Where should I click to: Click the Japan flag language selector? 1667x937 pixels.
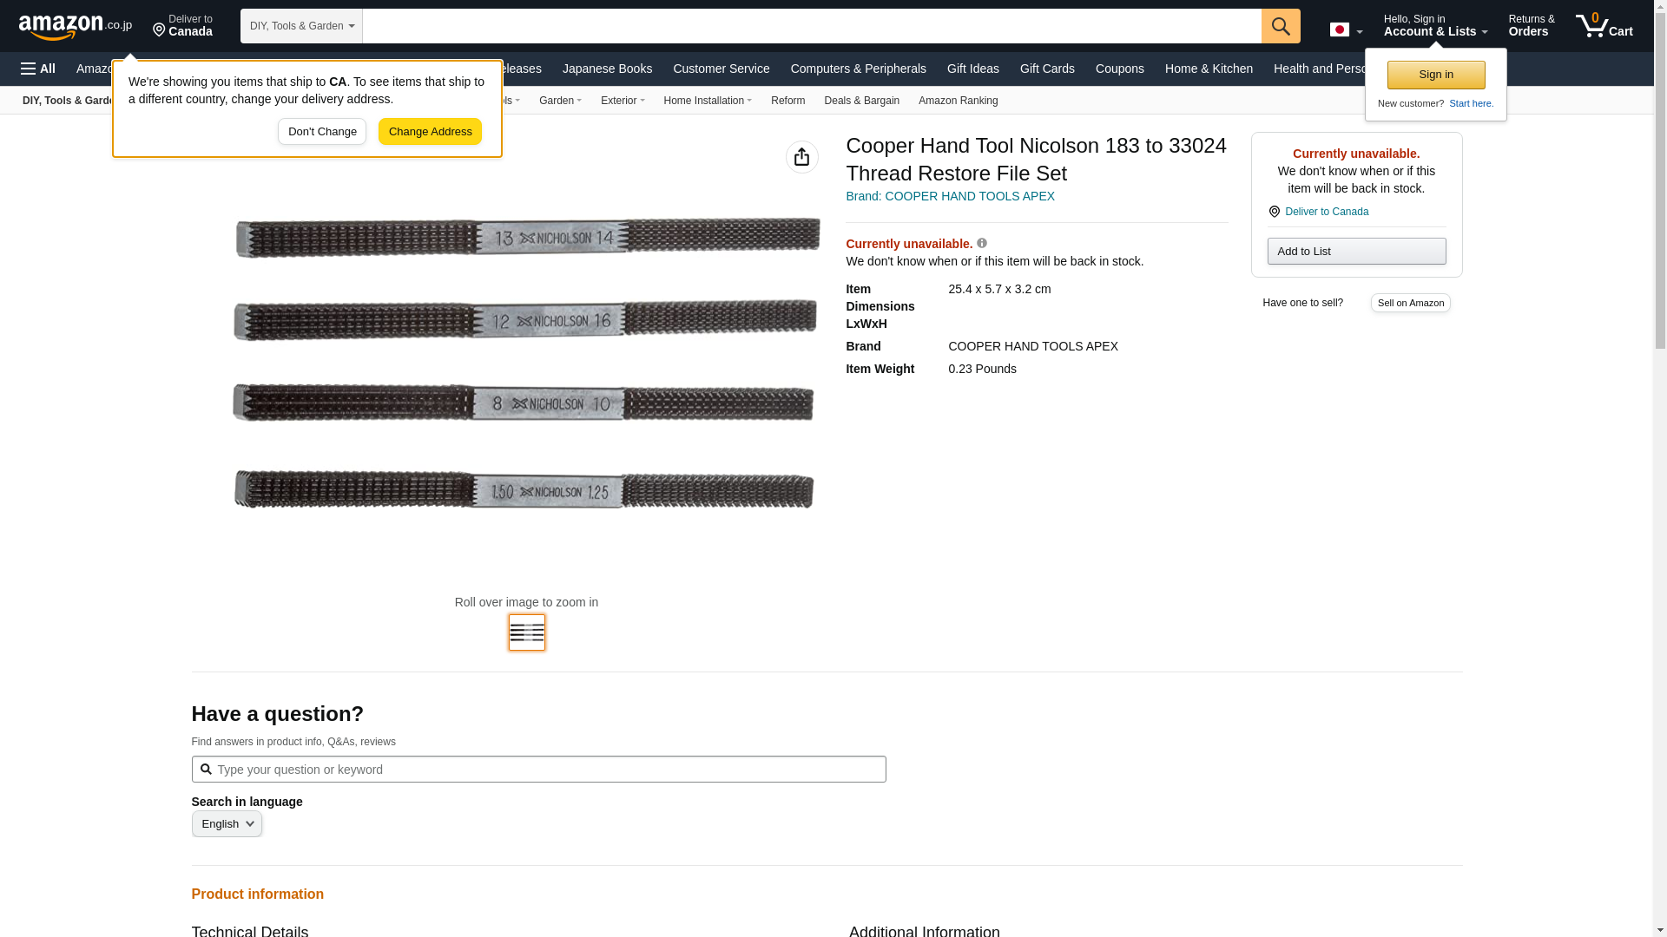(x=1345, y=30)
